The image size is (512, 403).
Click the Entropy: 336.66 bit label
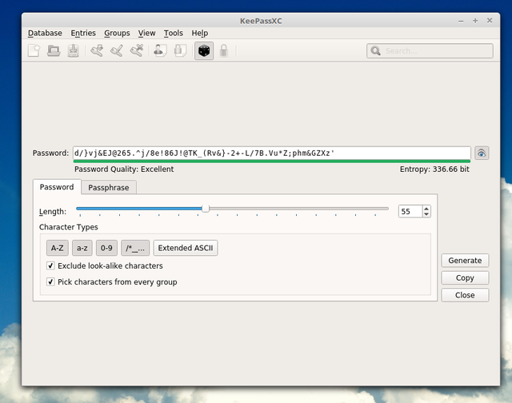434,169
